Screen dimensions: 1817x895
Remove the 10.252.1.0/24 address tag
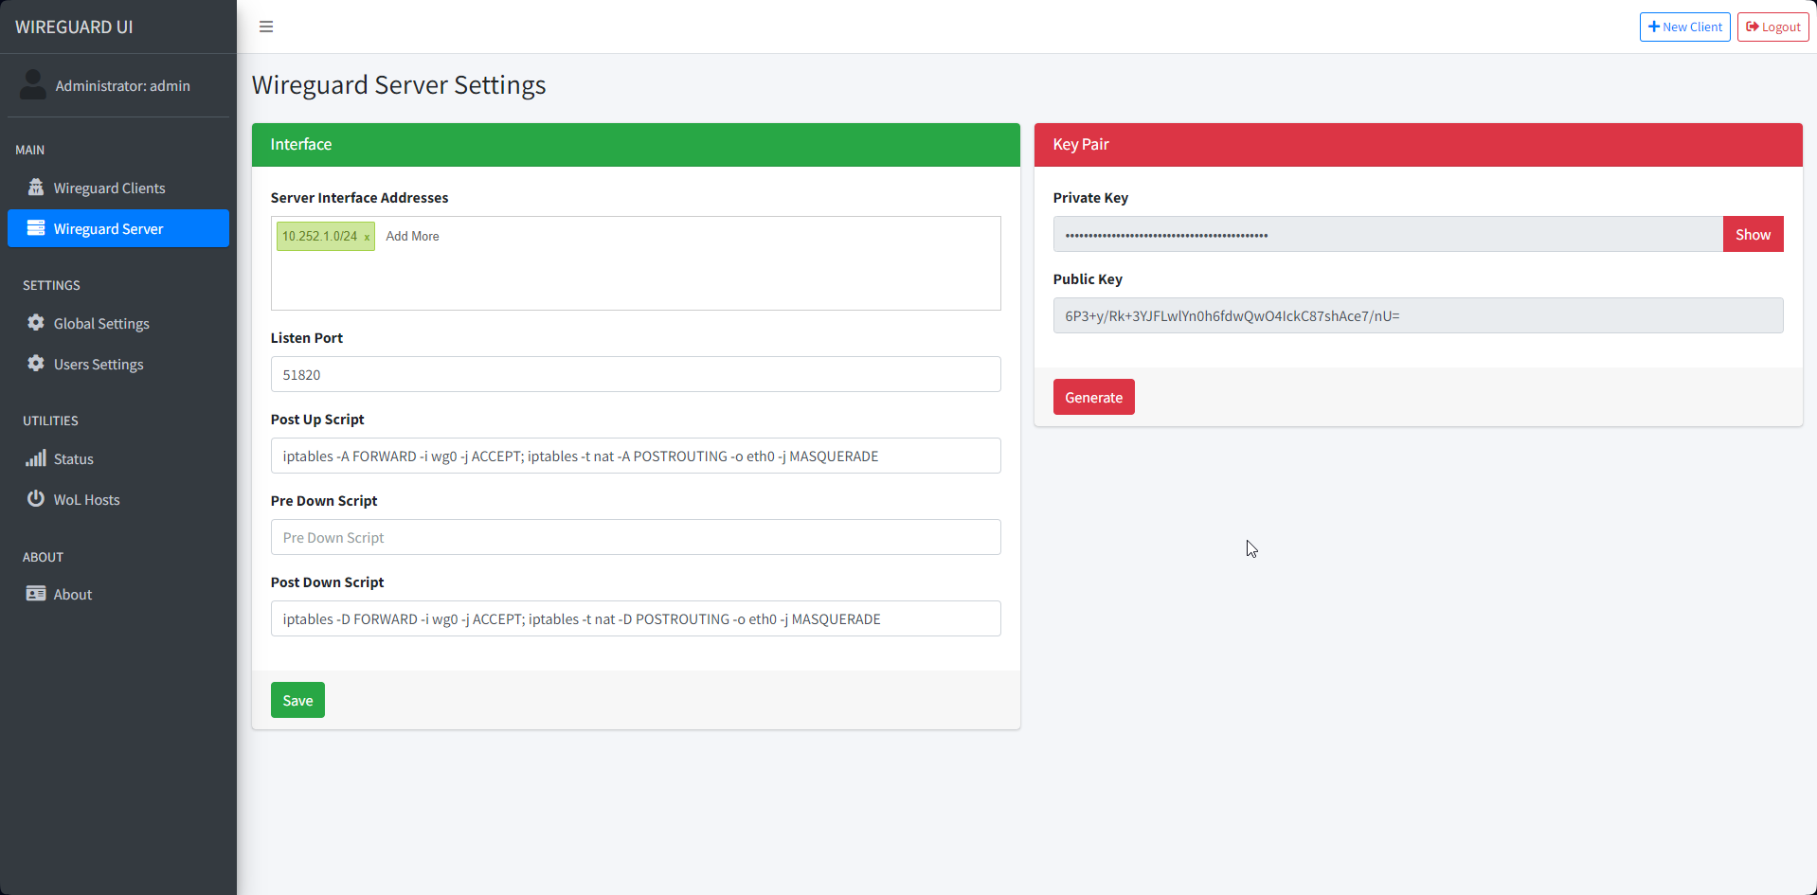point(367,237)
